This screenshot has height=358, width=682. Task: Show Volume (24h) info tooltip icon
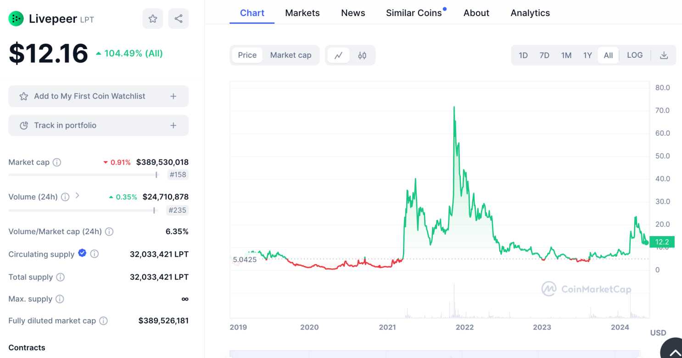(65, 197)
